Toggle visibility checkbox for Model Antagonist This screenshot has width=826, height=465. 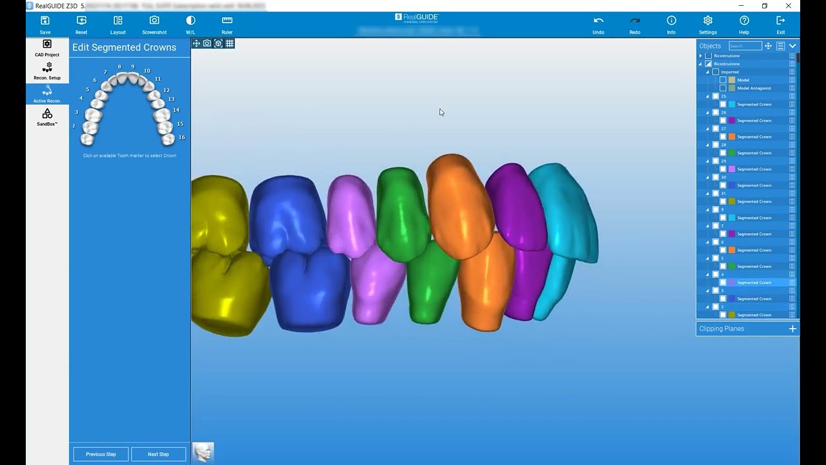[723, 88]
